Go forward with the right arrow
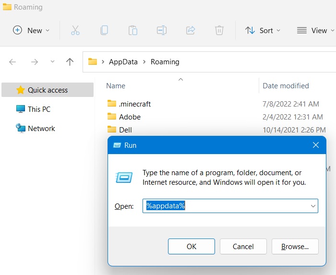The width and height of the screenshot is (336, 275). 34,62
